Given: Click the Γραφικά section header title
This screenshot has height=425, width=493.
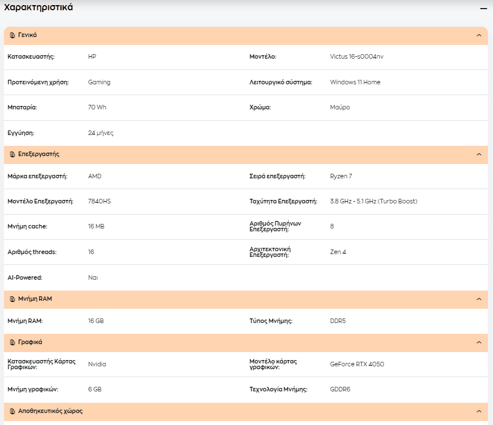Looking at the screenshot, I should pos(30,342).
